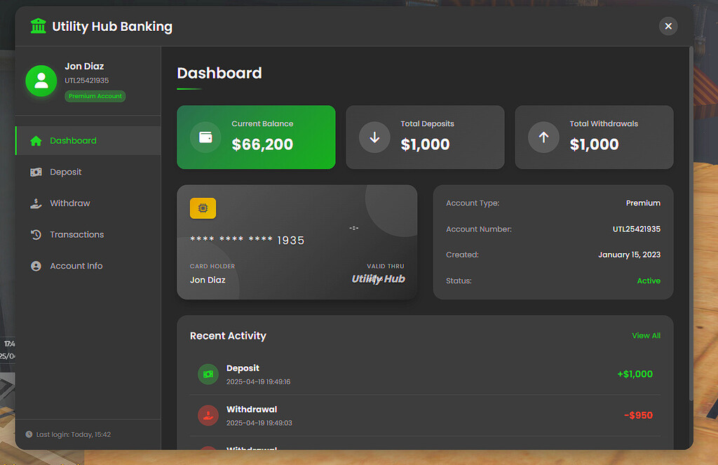This screenshot has width=718, height=465.
Task: Click the green bank building logo icon
Action: 38,26
